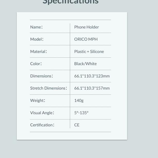Select the Black/White color value
The width and height of the screenshot is (158, 158).
85,64
